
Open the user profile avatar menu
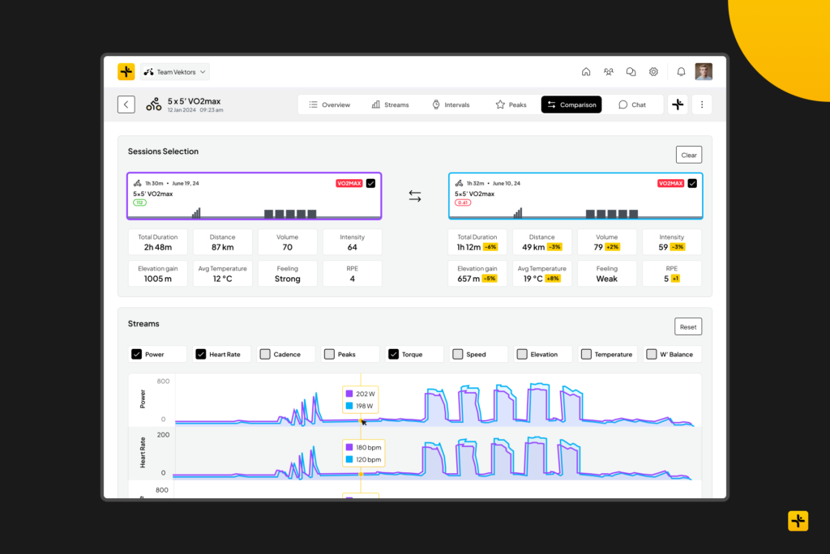[x=704, y=72]
